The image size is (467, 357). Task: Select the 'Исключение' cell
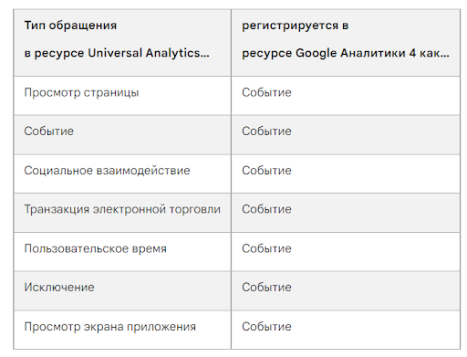pos(122,290)
